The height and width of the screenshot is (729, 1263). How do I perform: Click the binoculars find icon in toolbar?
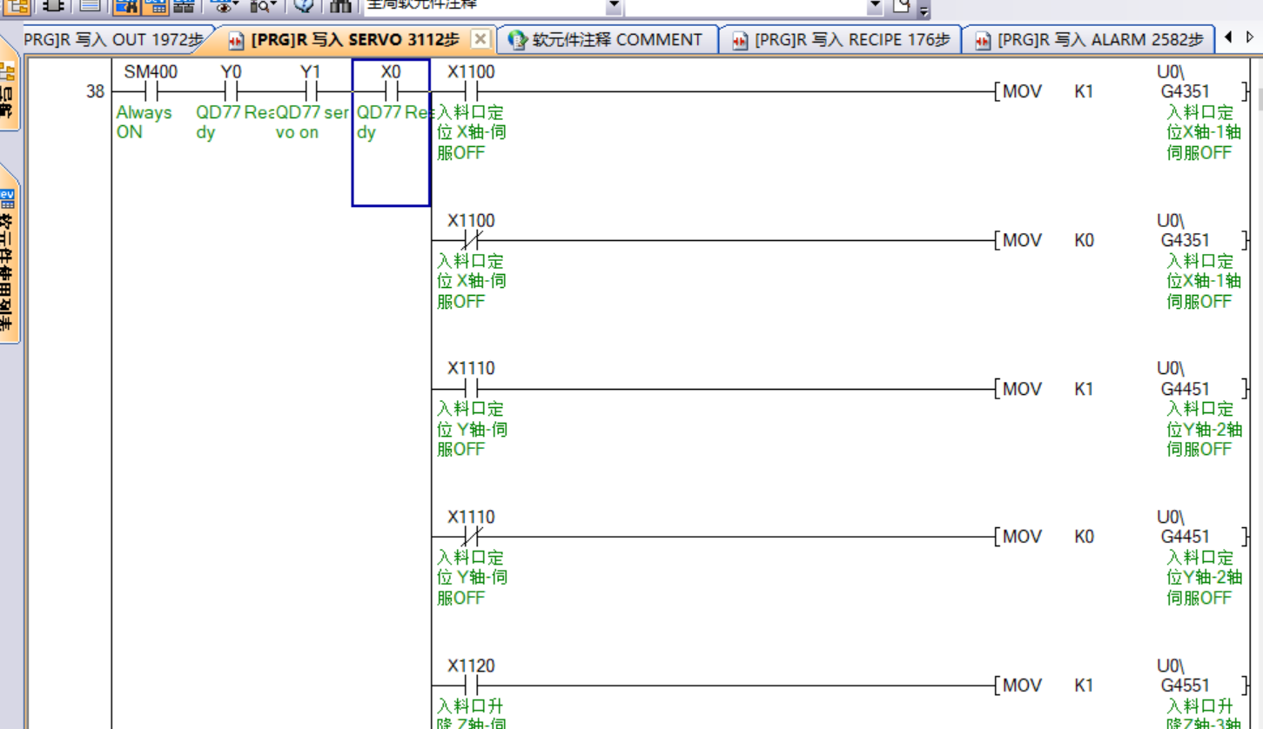point(341,5)
